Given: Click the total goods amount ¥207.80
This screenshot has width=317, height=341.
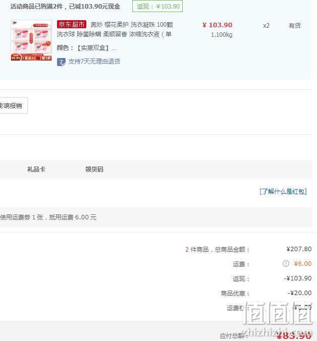Looking at the screenshot, I should click(x=299, y=249).
